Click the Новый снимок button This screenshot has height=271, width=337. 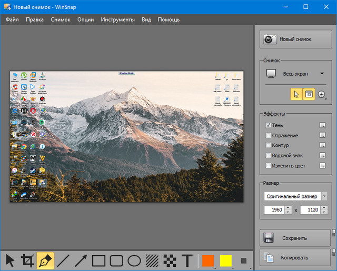pyautogui.click(x=294, y=39)
